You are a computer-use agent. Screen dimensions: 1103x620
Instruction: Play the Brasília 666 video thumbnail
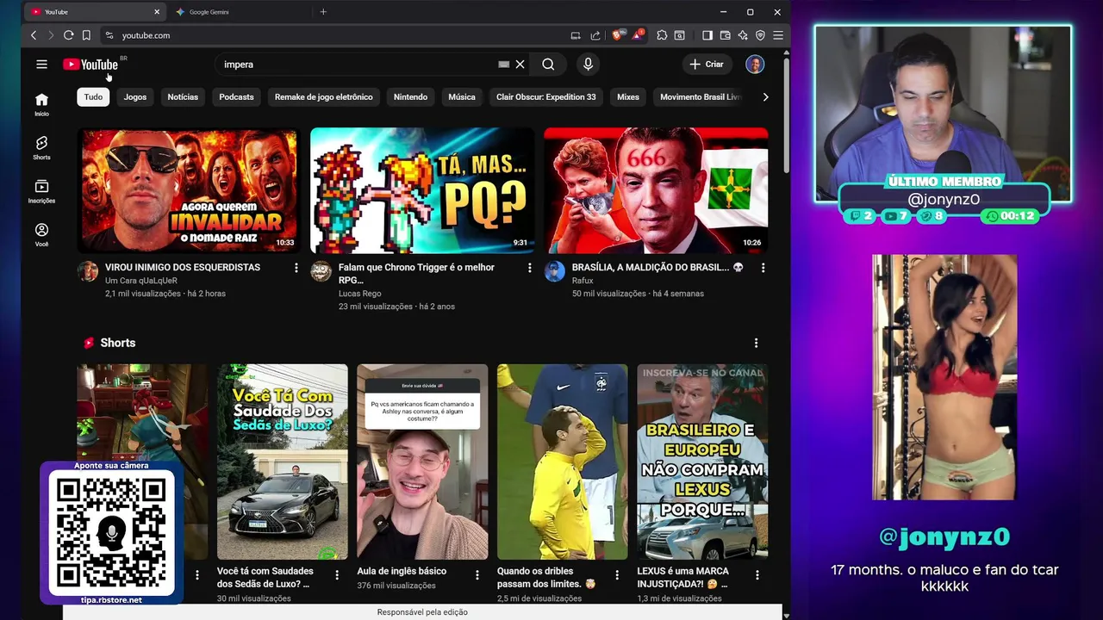coord(656,190)
